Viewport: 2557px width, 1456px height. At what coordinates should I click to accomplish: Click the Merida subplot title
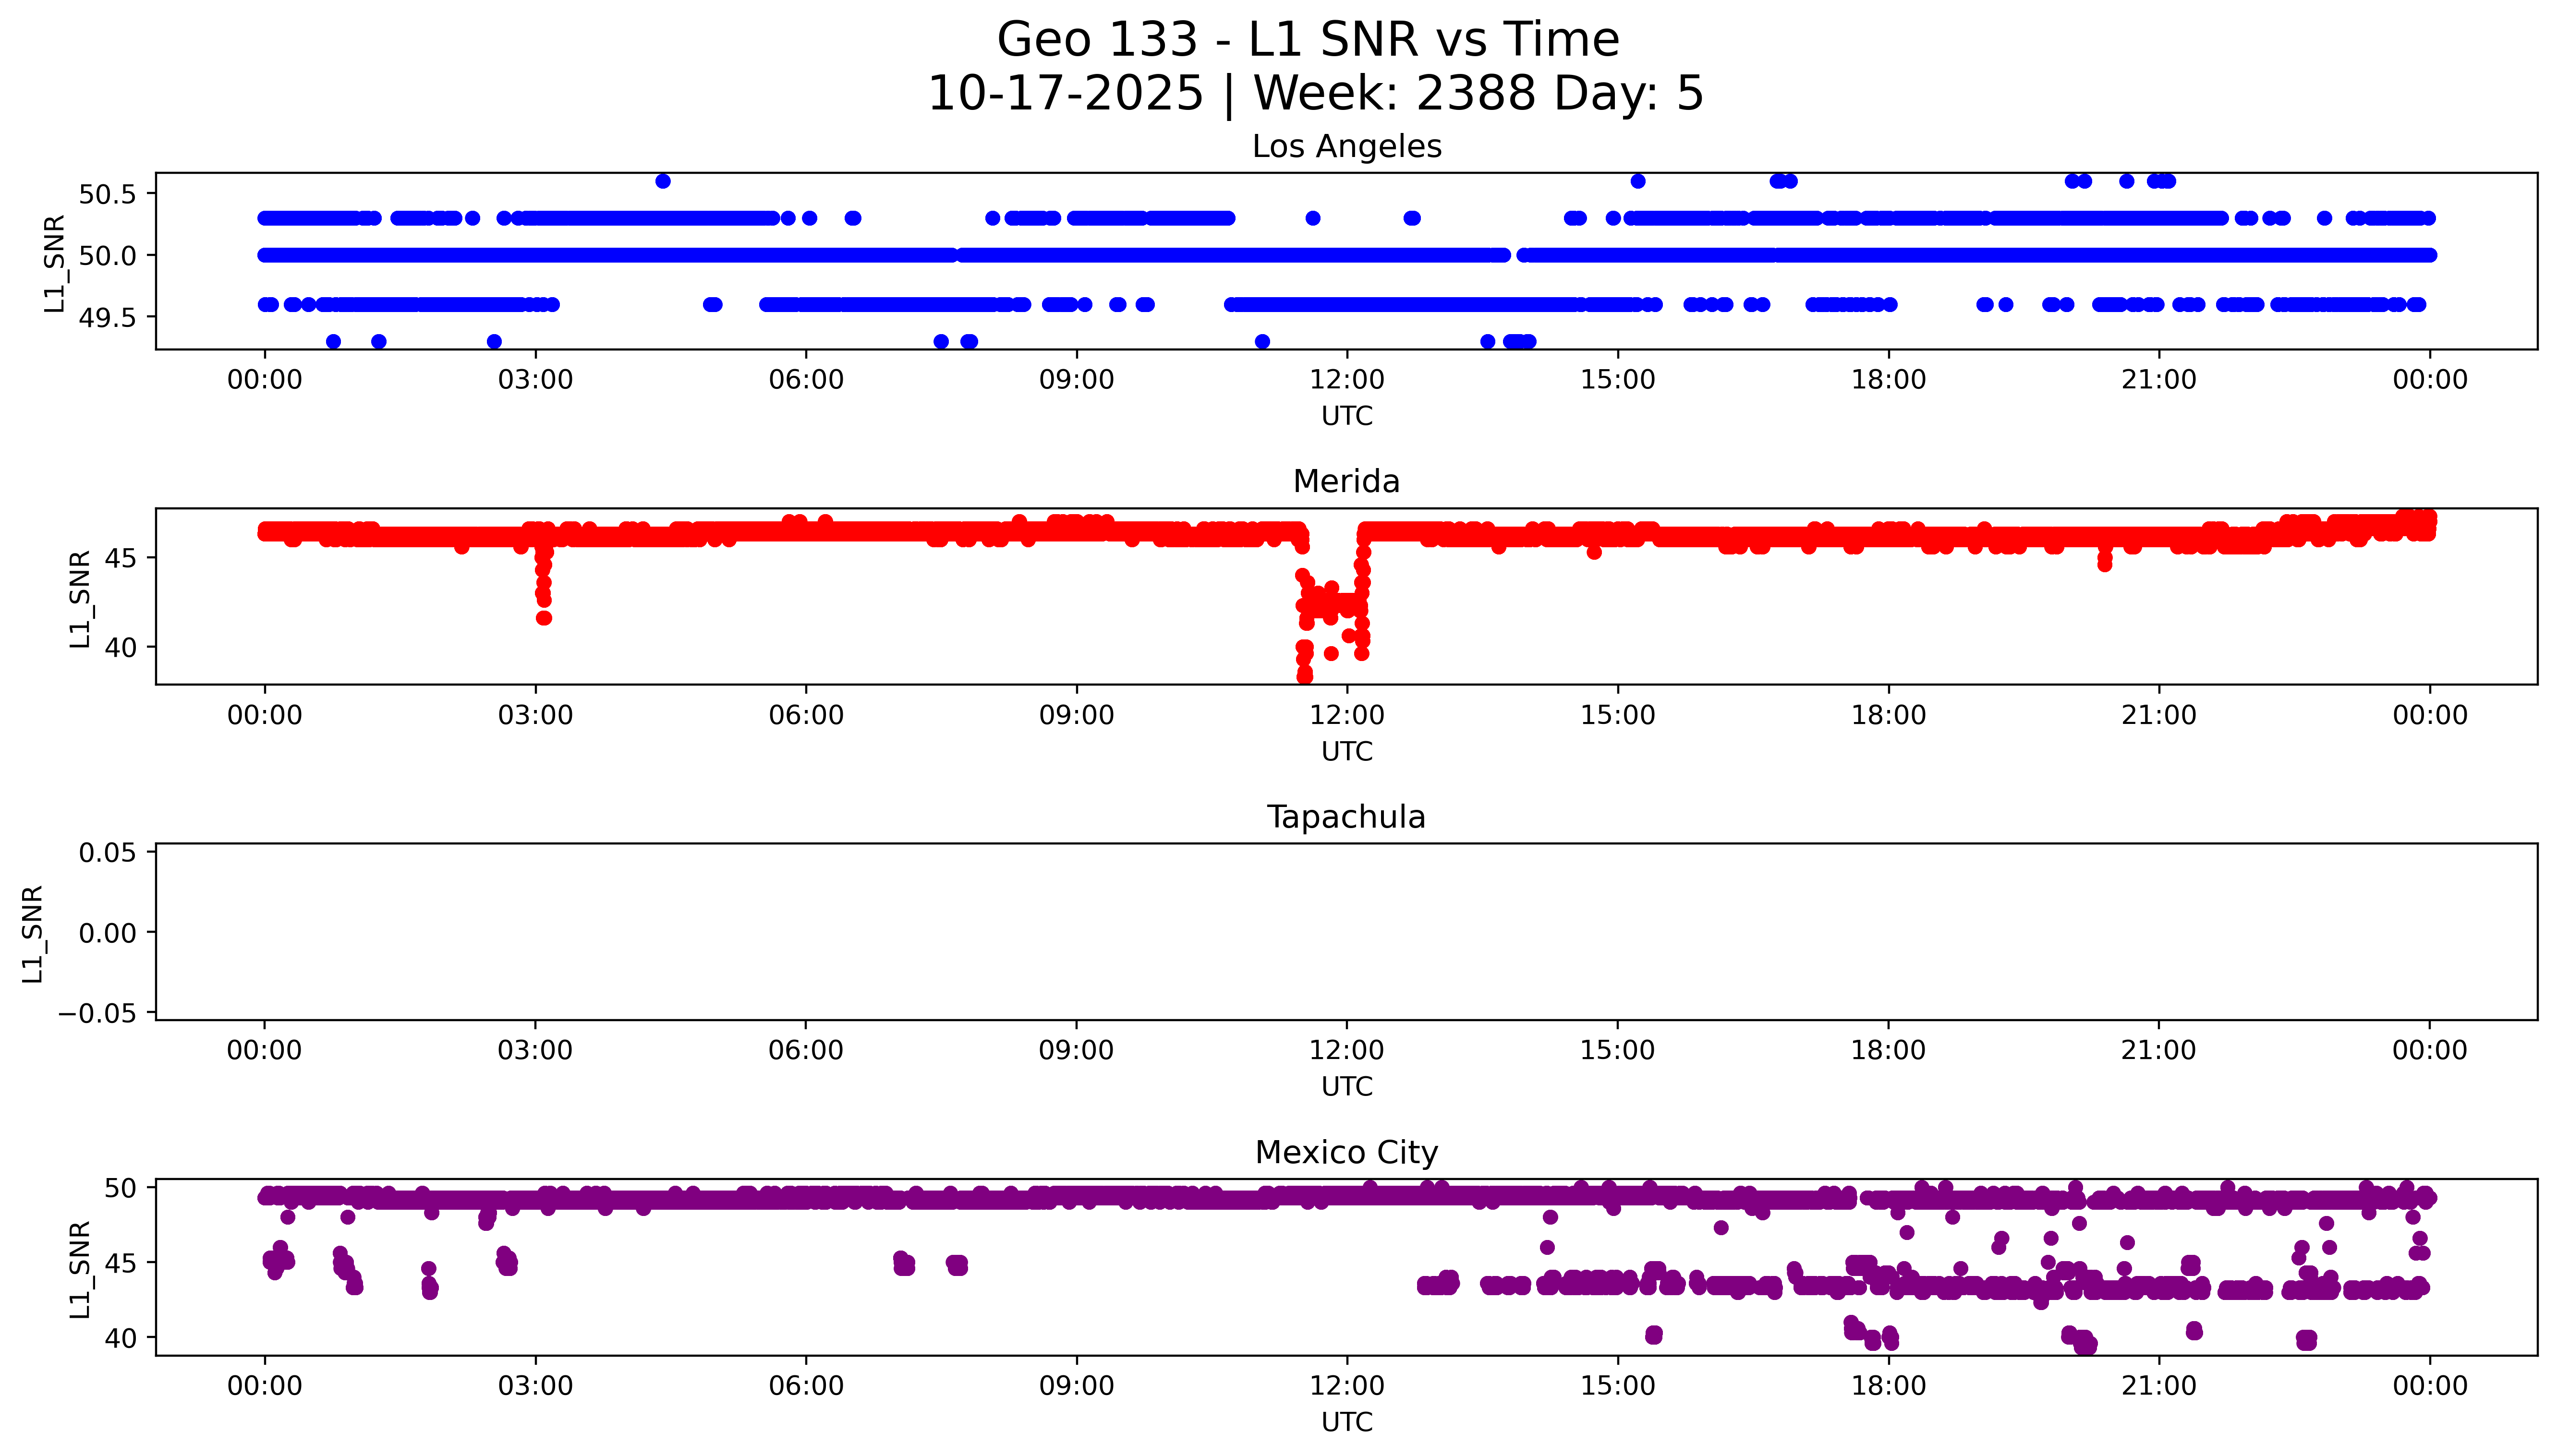pos(1346,481)
